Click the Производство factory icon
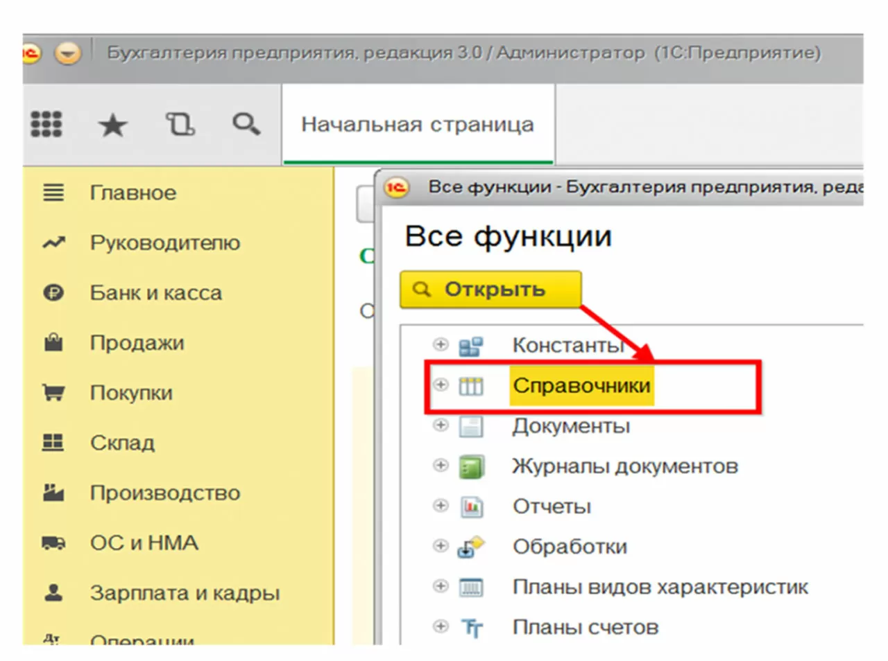Viewport: 888px width, 661px height. [53, 492]
